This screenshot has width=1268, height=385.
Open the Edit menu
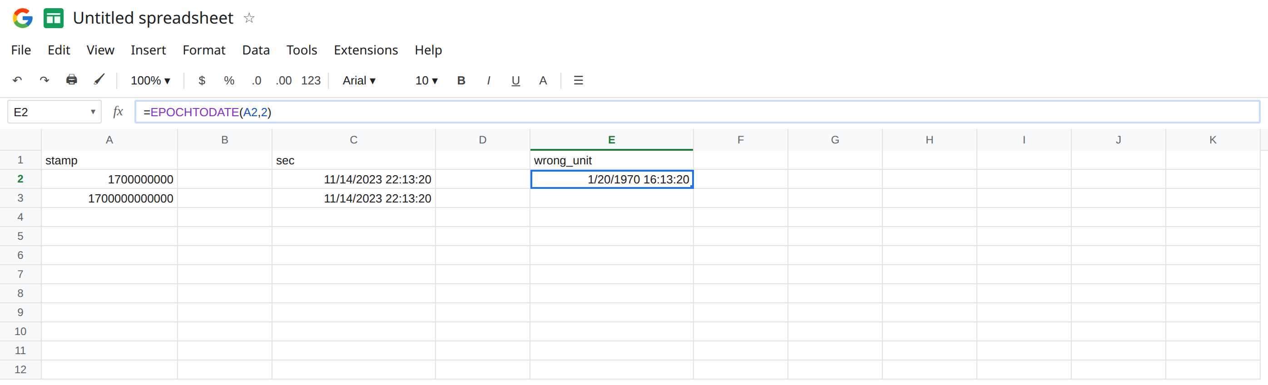[59, 50]
